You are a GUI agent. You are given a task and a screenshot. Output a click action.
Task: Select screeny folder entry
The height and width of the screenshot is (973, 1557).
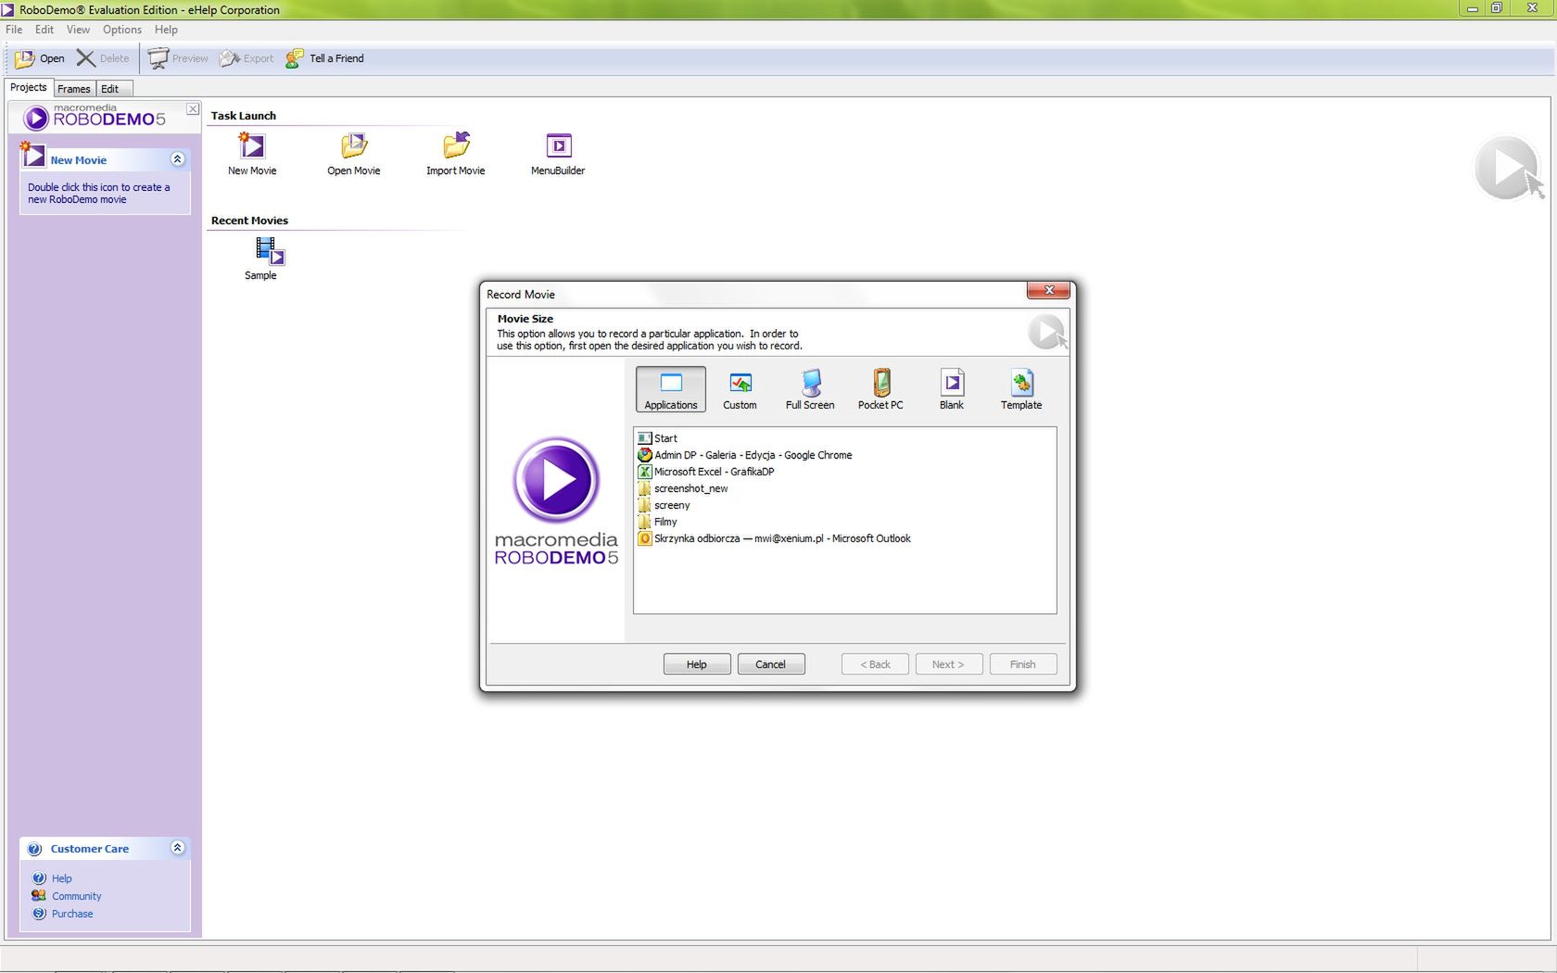pos(664,505)
